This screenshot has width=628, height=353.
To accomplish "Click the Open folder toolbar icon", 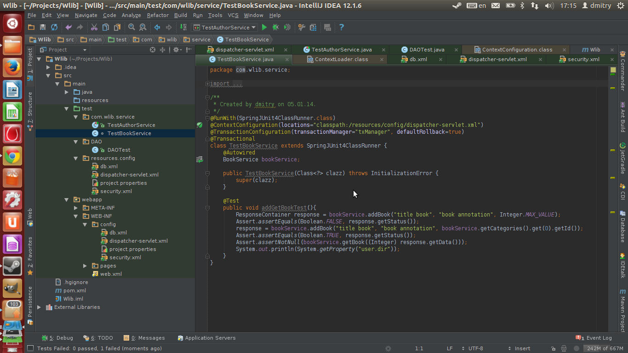I will tap(31, 28).
